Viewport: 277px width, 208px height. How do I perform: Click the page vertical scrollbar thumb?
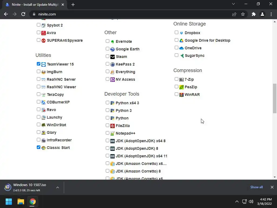pyautogui.click(x=275, y=98)
